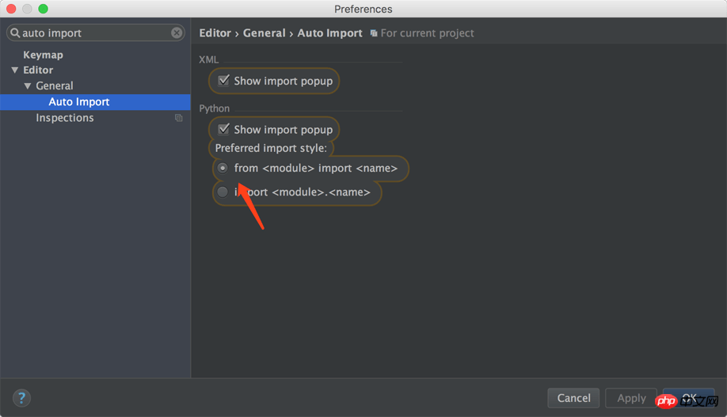The height and width of the screenshot is (417, 727).
Task: Open the help question mark
Action: [21, 398]
